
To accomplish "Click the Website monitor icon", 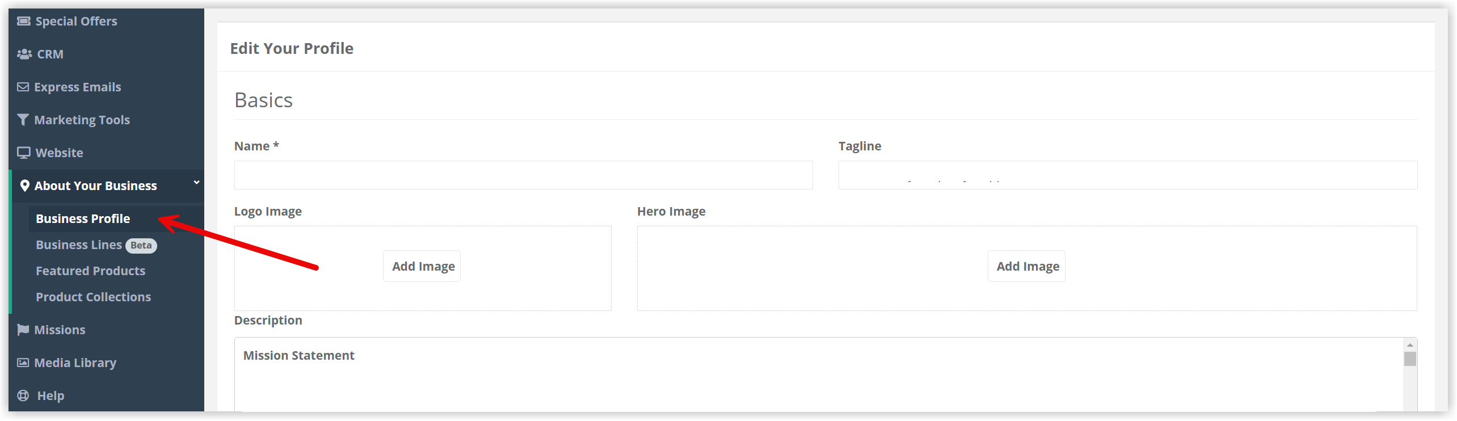I will 23,153.
